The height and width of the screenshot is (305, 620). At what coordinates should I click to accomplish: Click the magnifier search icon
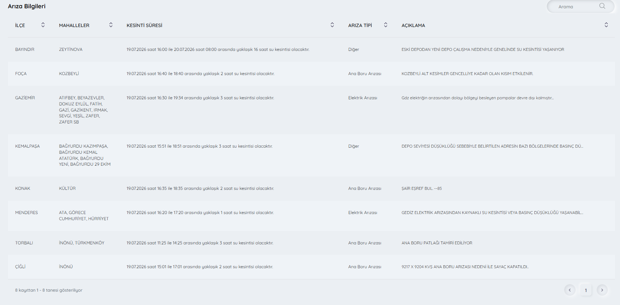pos(602,6)
